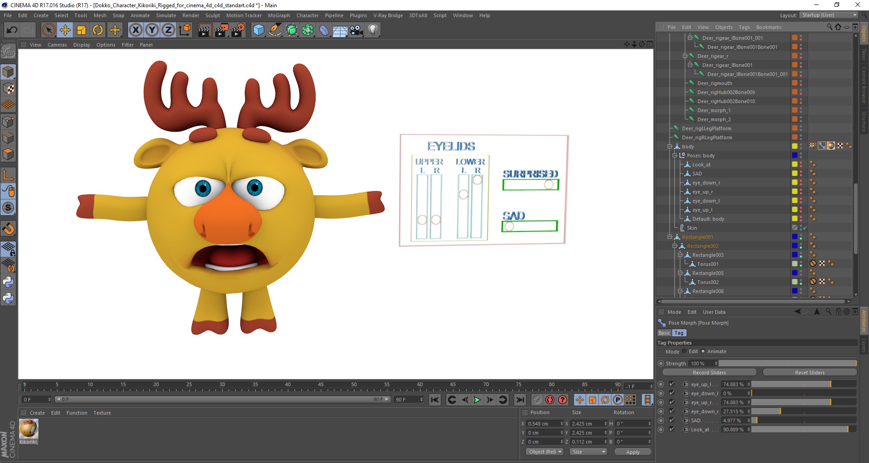Open viewport Cameras menu
The height and width of the screenshot is (463, 869).
click(57, 45)
